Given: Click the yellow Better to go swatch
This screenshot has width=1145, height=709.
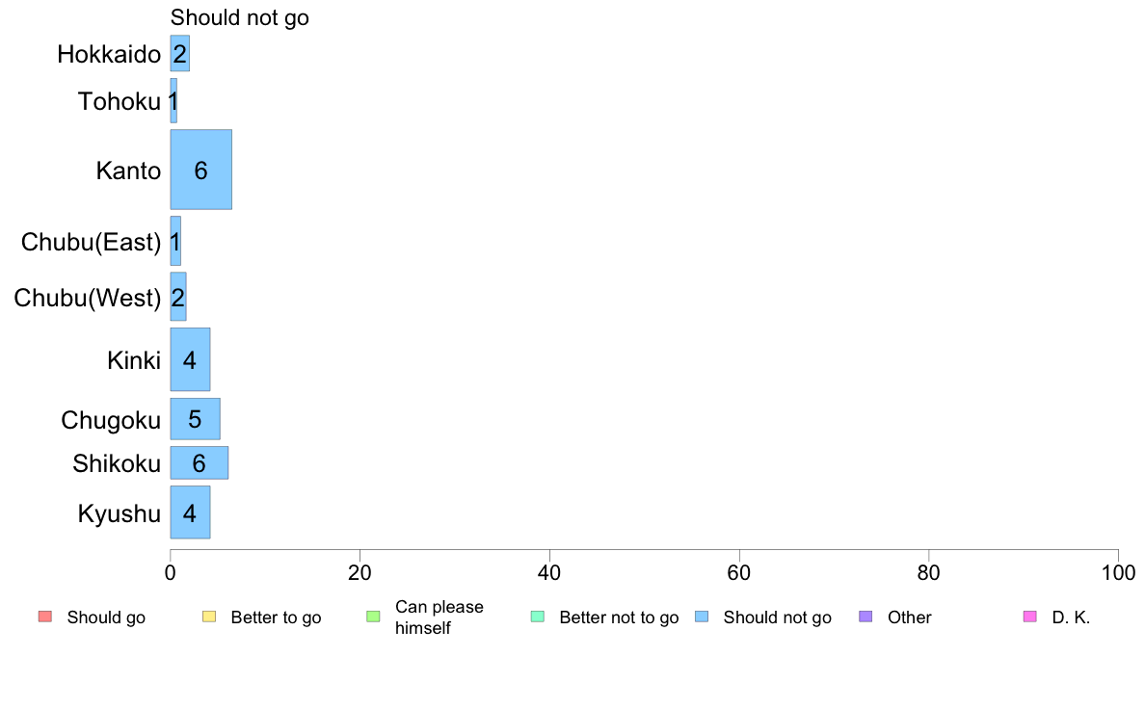Looking at the screenshot, I should pos(209,617).
